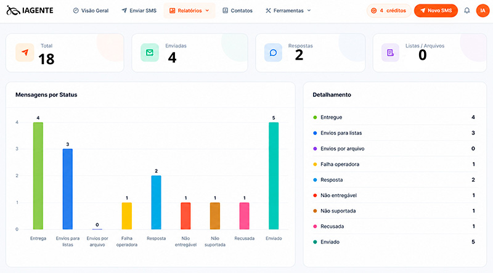Click the green envelope Enviadas icon
This screenshot has width=493, height=273.
pyautogui.click(x=150, y=52)
